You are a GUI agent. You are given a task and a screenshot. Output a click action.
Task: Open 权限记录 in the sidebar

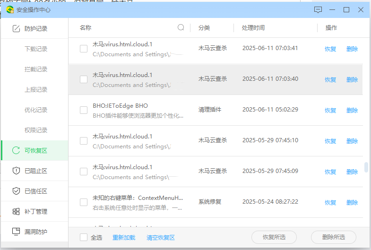click(36, 130)
